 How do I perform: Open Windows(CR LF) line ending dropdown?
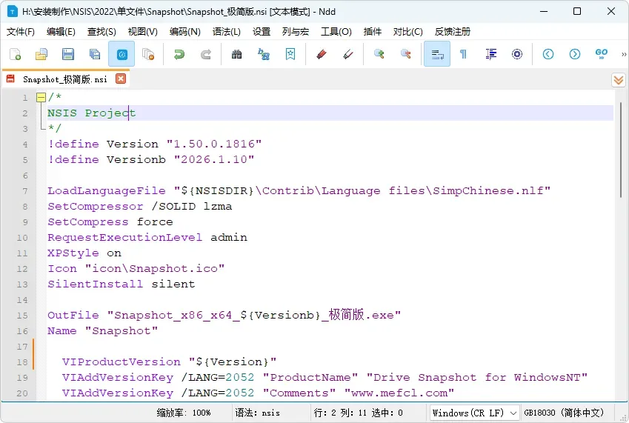pyautogui.click(x=475, y=413)
